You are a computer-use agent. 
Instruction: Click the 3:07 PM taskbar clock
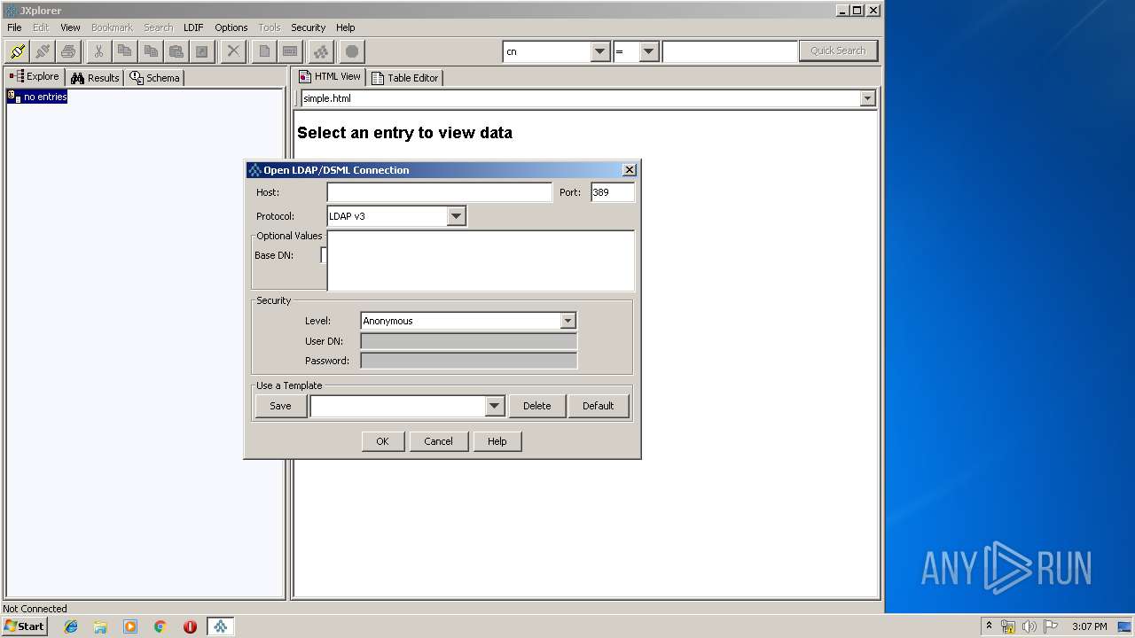(1089, 626)
